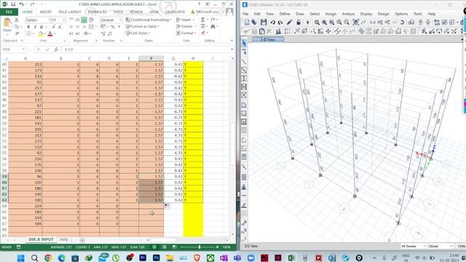Viewport: 466px width, 262px height.
Task: Click the glasses Object Shrink icon in ETABS
Action: (x=411, y=23)
